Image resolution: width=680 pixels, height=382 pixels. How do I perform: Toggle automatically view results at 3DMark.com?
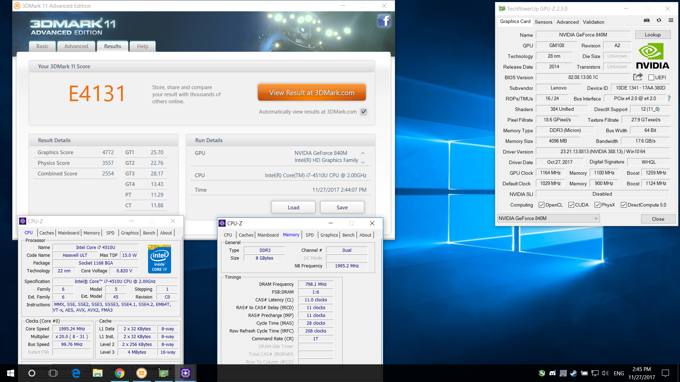pos(364,112)
